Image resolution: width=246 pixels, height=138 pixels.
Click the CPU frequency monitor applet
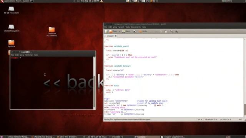(227, 1)
